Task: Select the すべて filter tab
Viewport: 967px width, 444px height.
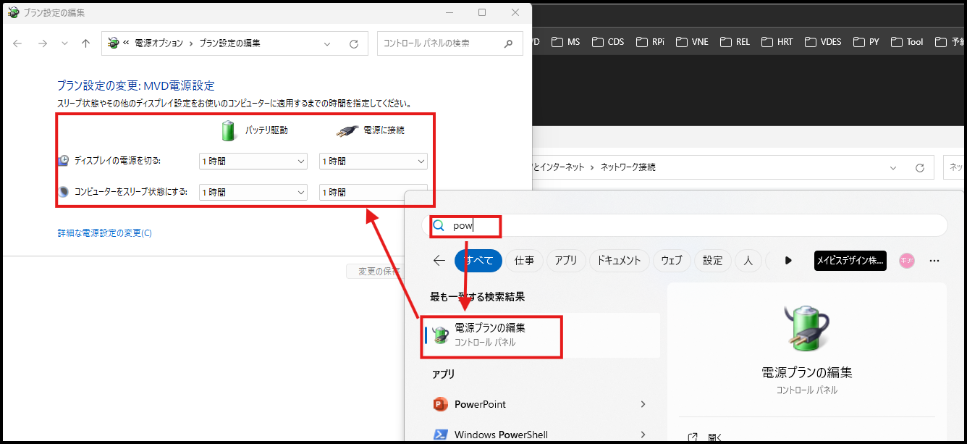Action: [478, 261]
